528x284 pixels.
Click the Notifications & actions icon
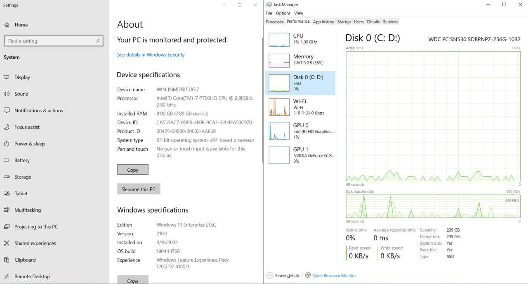pos(7,110)
